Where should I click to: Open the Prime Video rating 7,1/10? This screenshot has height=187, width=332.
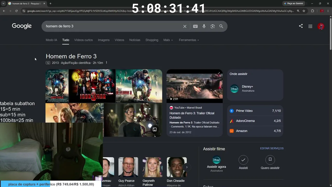255,111
